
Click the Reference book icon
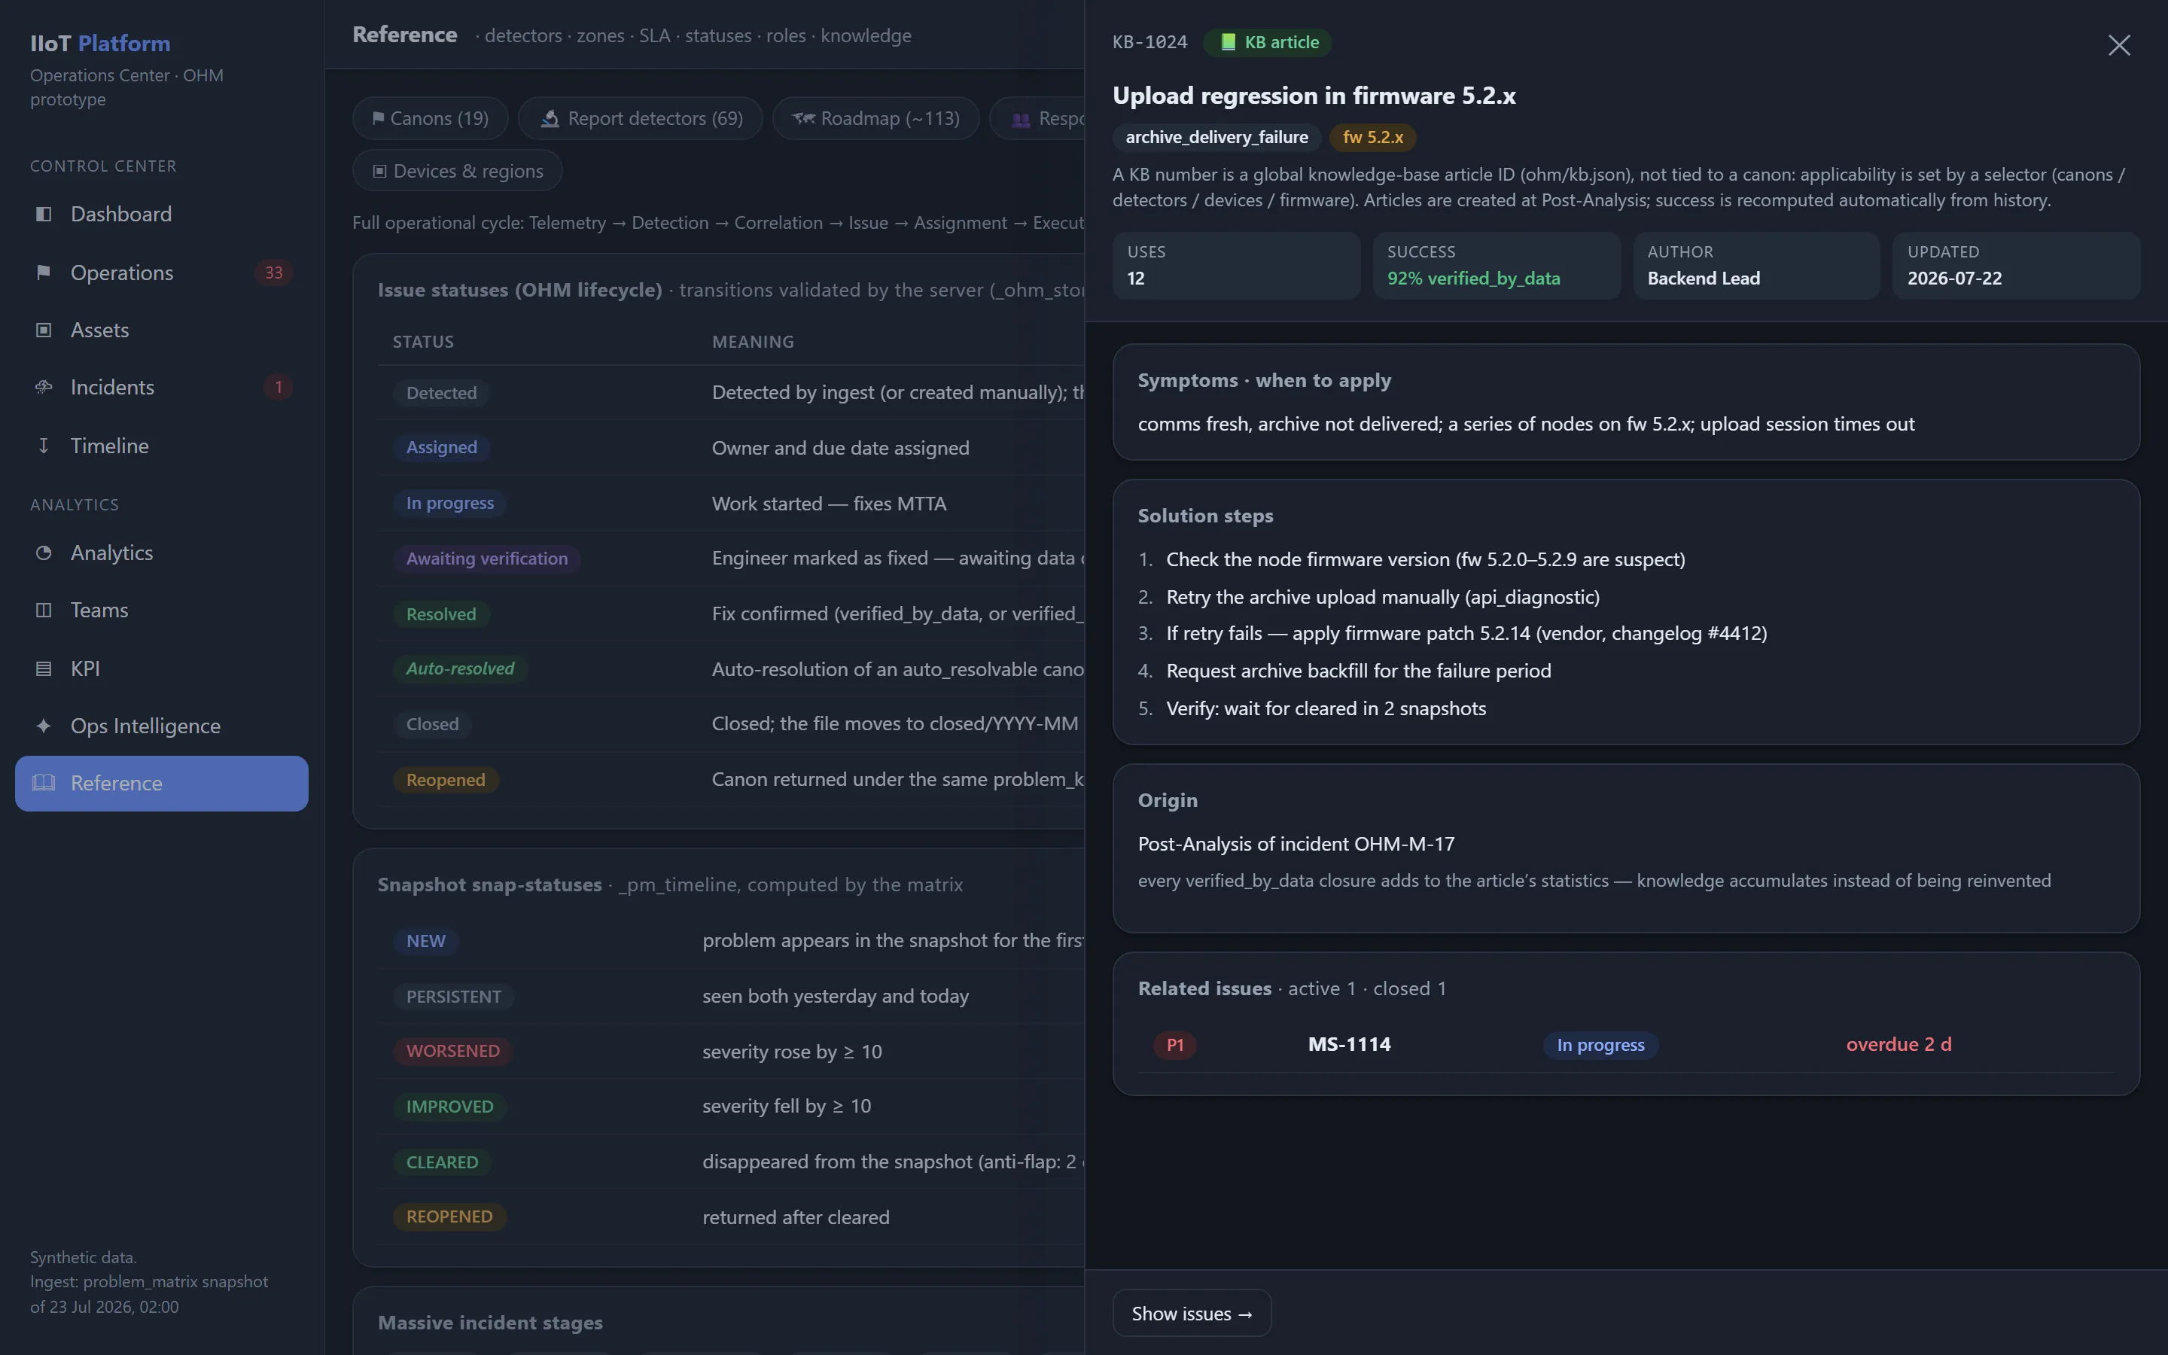pos(43,783)
